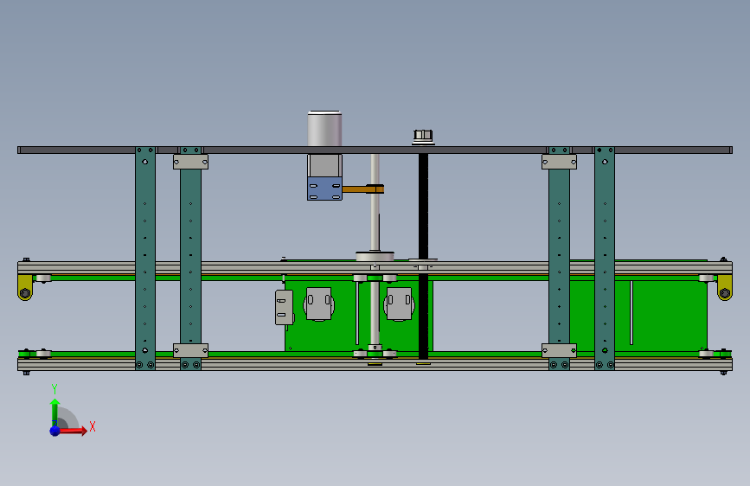Pick the dark gray top plate
Viewport: 750px width, 486px height.
click(x=375, y=150)
